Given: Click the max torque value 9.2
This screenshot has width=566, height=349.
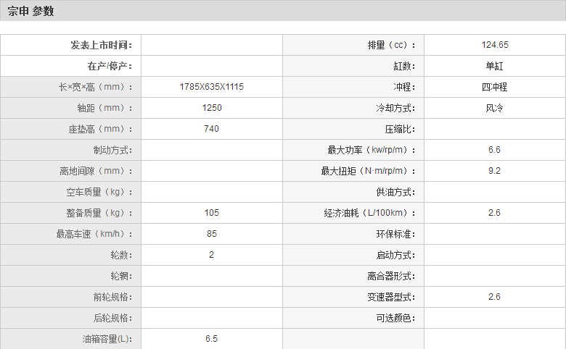Looking at the screenshot, I should coord(494,171).
